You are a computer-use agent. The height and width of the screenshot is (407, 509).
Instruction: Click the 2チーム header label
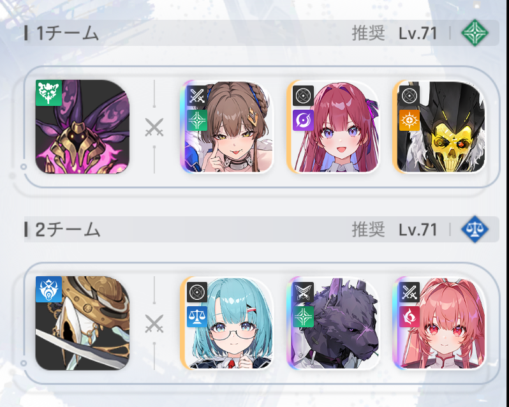coord(68,230)
